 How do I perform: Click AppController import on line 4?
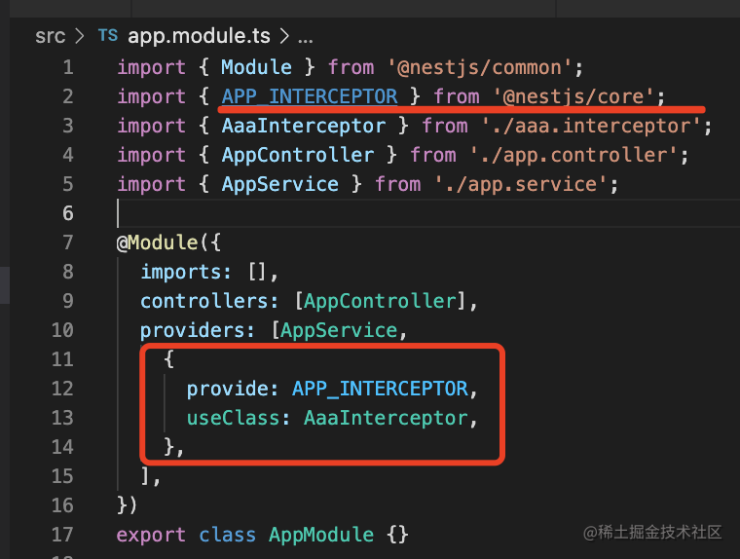298,155
